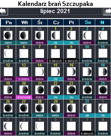111x136 pixels.
Task: Click the 'złe' label under July 15
Action: [x=55, y=79]
